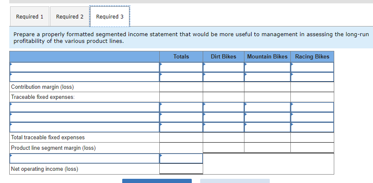Click the Dirt Bikes column header
This screenshot has height=183, width=373.
(224, 57)
